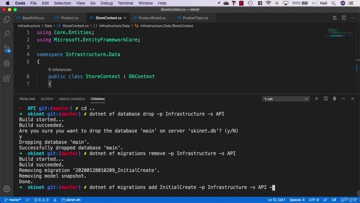Click Data folder in the breadcrumb
Viewport: 360px width, 203px height.
48,26
